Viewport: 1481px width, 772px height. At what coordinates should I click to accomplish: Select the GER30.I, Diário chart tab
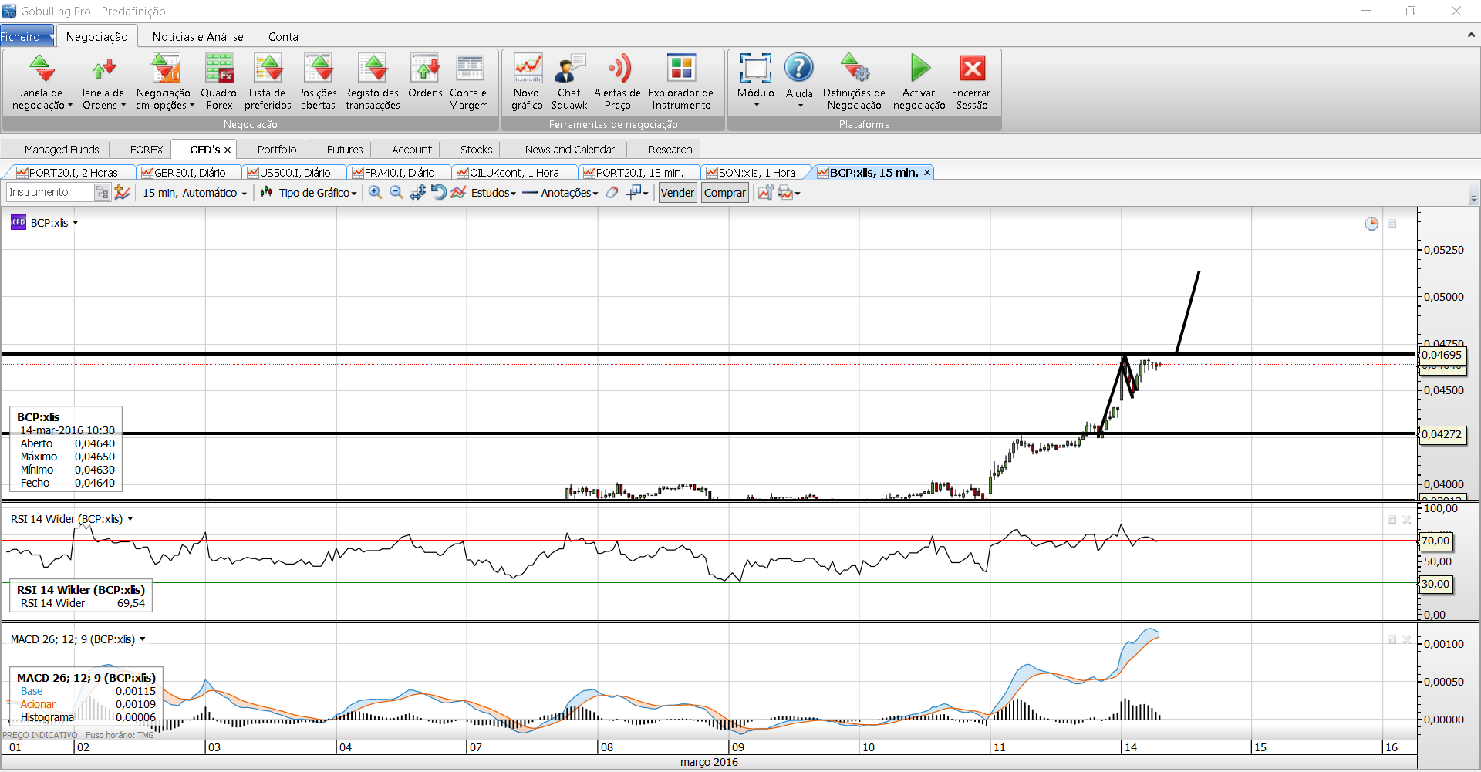(190, 173)
